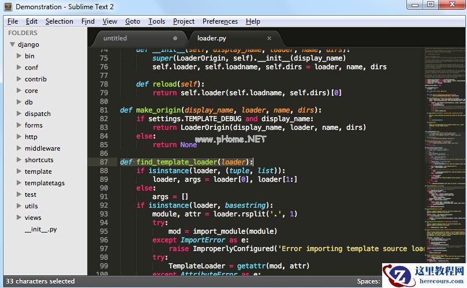Click the Spaces indentation setting in status bar
Viewport: 467px width, 288px height.
tap(368, 281)
